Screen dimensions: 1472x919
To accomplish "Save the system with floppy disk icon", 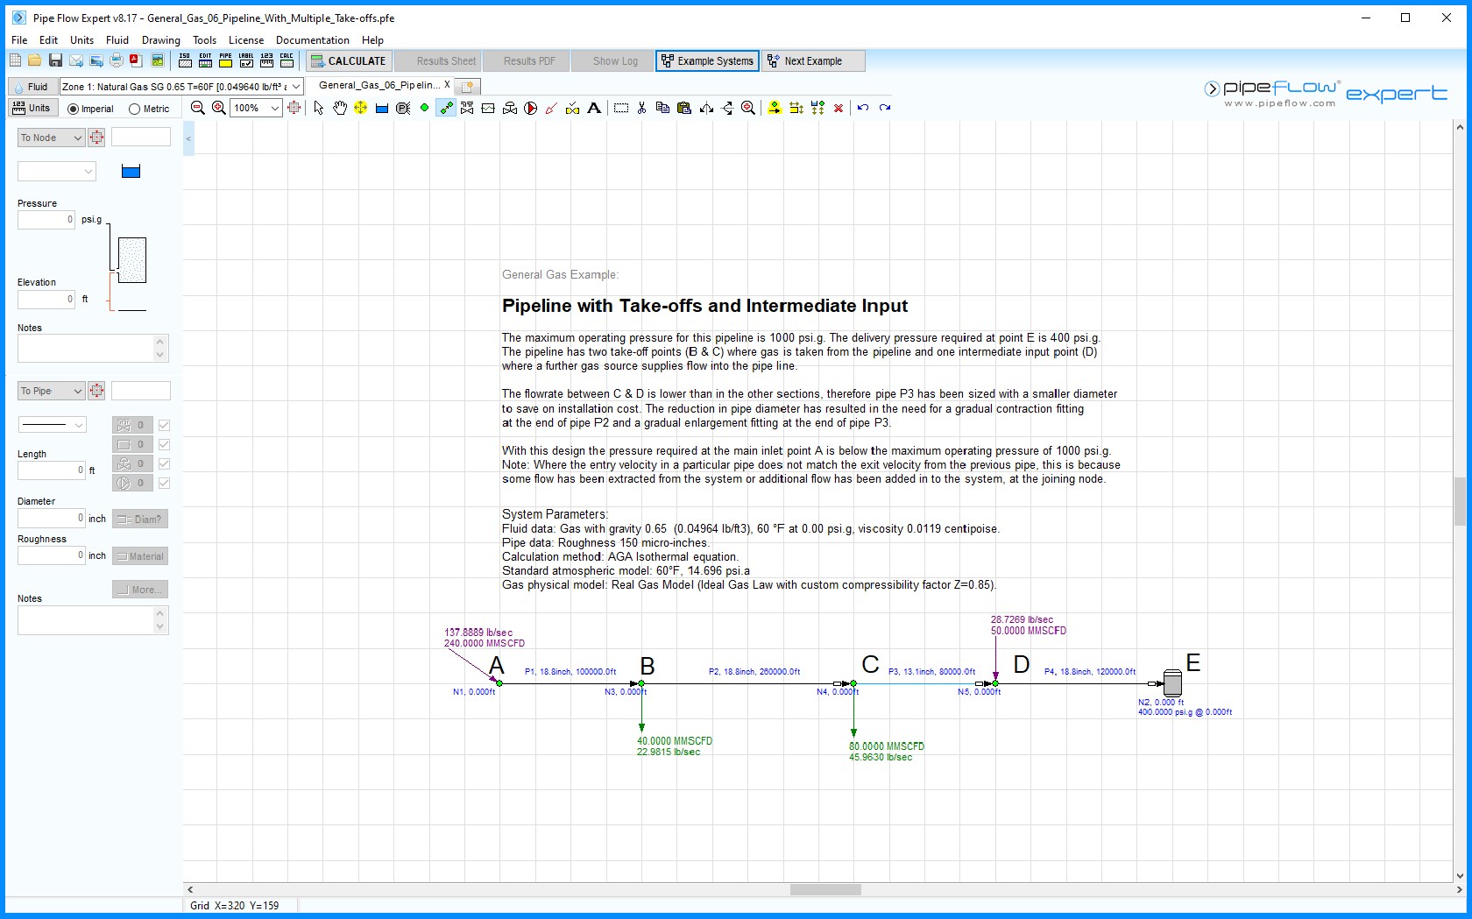I will (x=55, y=60).
